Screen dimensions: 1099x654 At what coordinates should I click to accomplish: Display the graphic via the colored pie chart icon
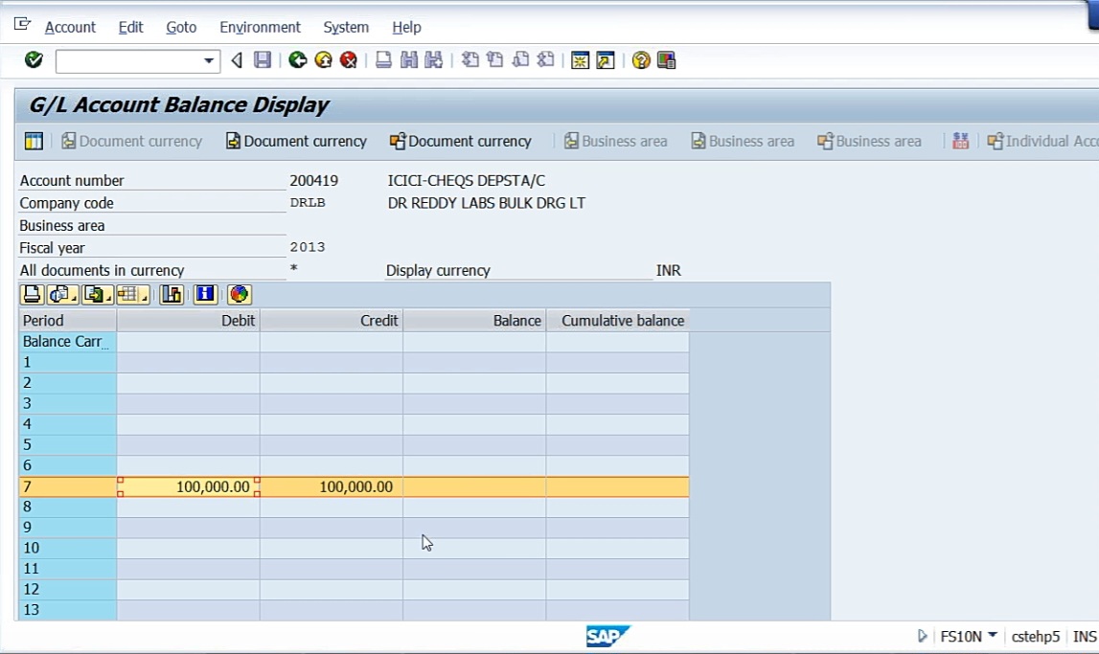coord(239,295)
